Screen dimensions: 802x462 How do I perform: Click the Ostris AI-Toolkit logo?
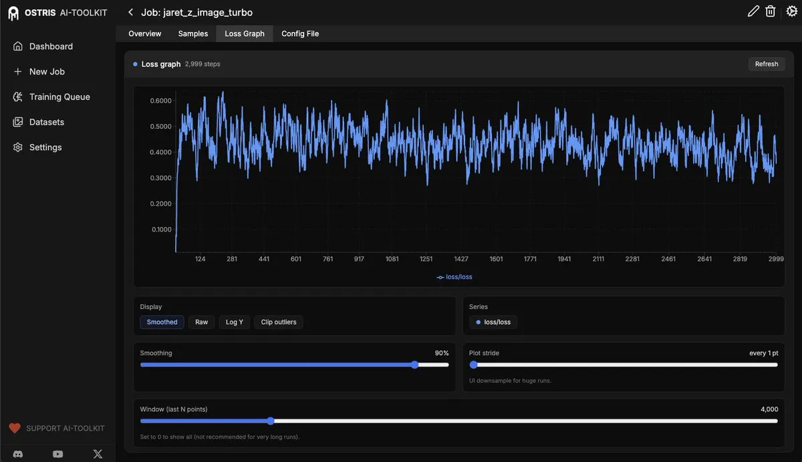tap(57, 13)
